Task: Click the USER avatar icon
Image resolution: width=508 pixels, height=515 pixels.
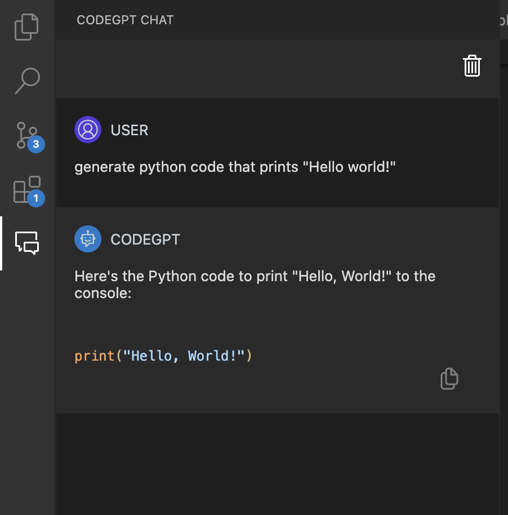Action: [88, 130]
